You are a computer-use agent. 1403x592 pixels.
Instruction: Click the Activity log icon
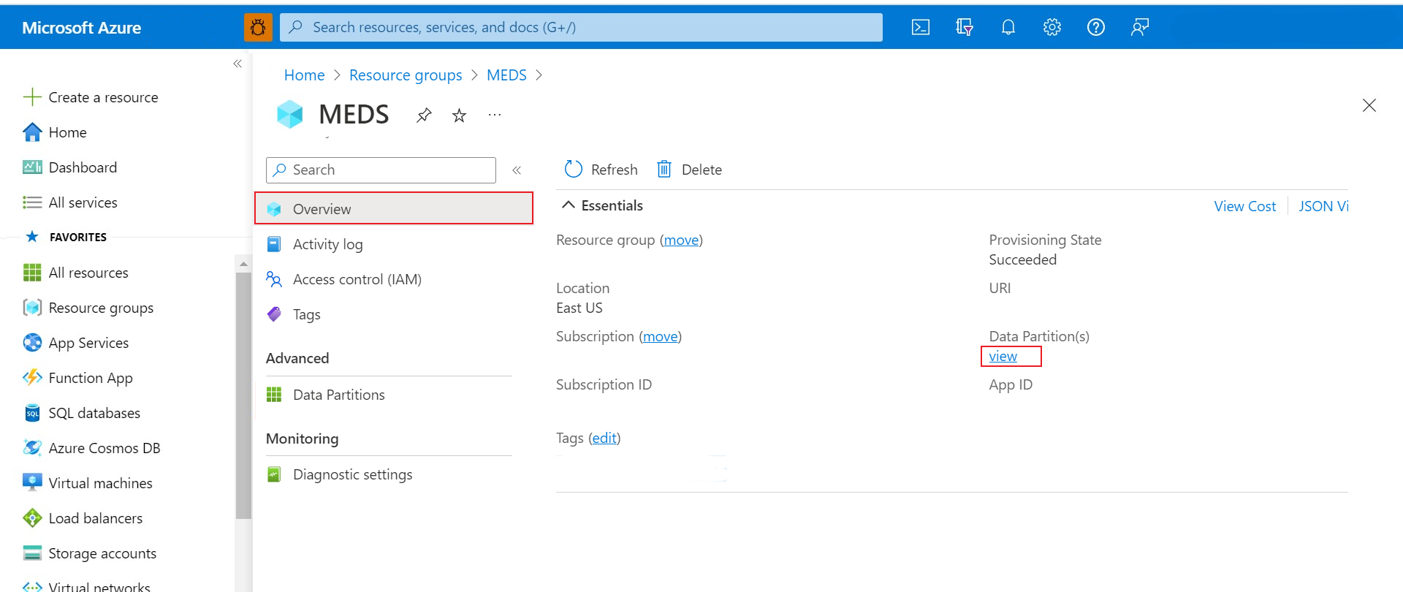tap(274, 244)
